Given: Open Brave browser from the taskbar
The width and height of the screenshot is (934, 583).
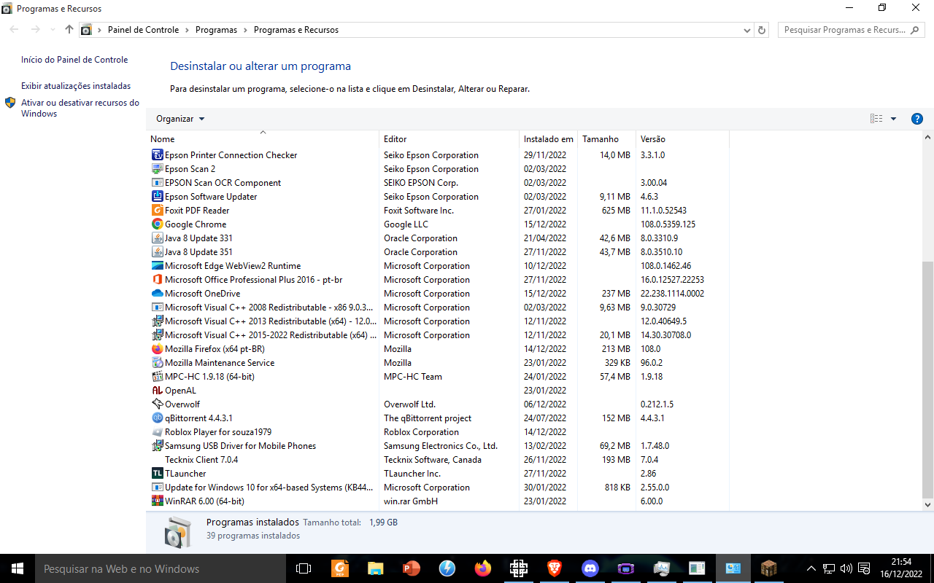Looking at the screenshot, I should click(x=555, y=568).
